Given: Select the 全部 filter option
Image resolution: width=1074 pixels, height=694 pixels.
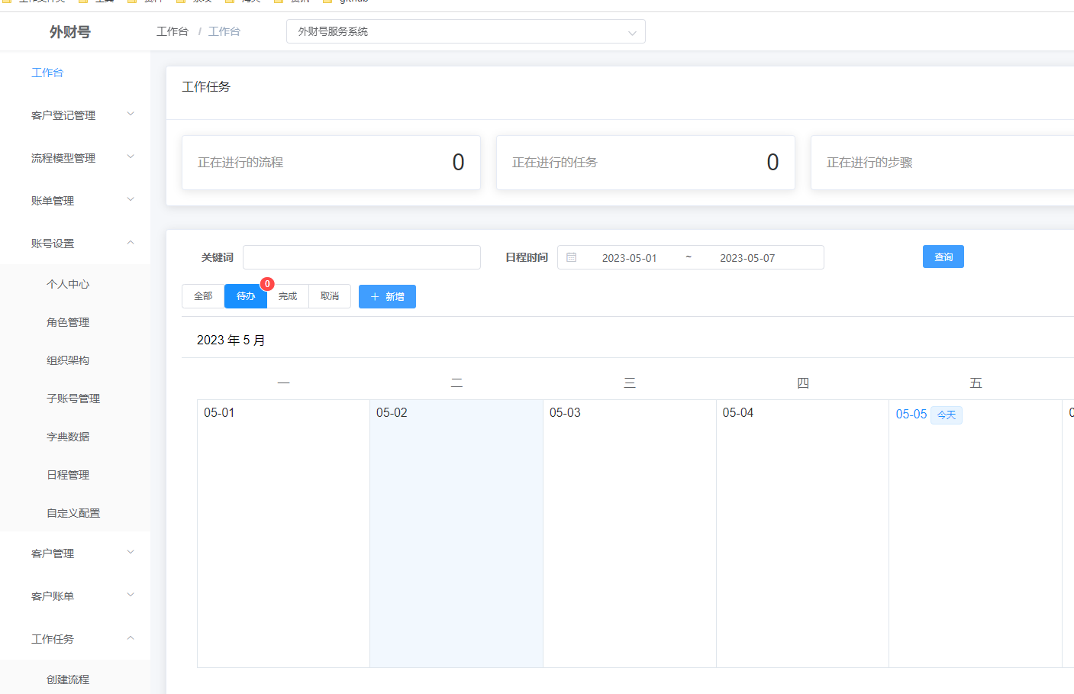Looking at the screenshot, I should 203,296.
